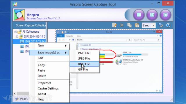Choose Edit from context menu

click(x=49, y=58)
